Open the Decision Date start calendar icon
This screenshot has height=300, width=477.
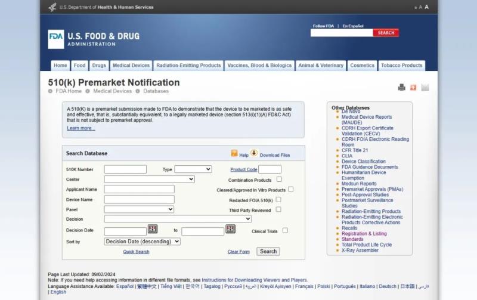[153, 229]
